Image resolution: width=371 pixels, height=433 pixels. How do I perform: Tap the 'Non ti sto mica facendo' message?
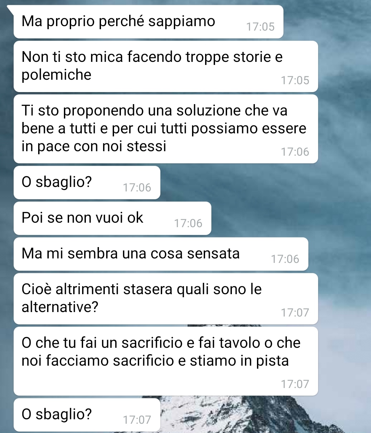(x=166, y=66)
